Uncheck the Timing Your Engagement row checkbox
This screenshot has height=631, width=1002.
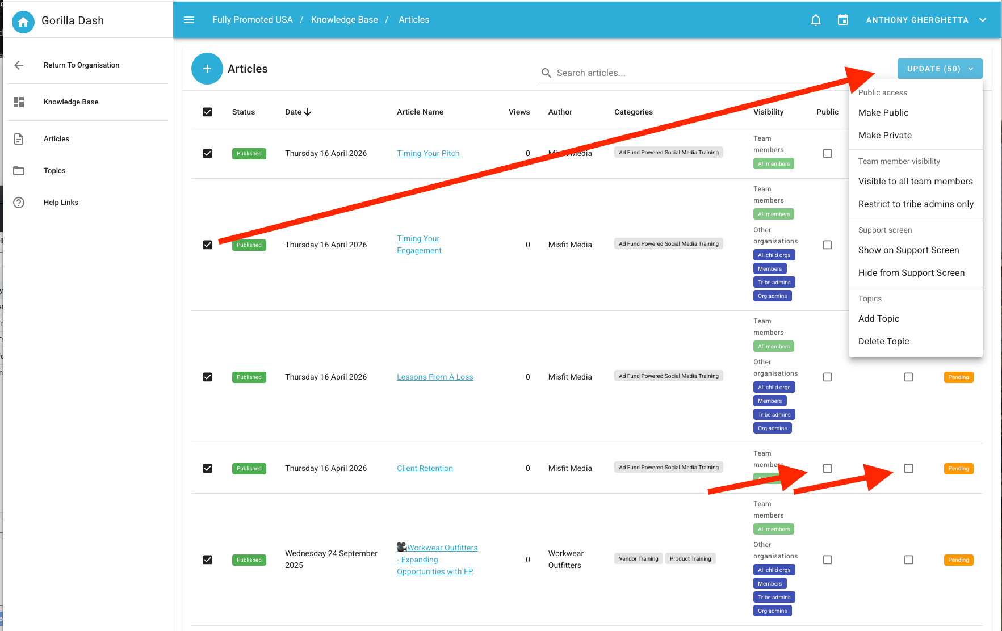(x=207, y=245)
